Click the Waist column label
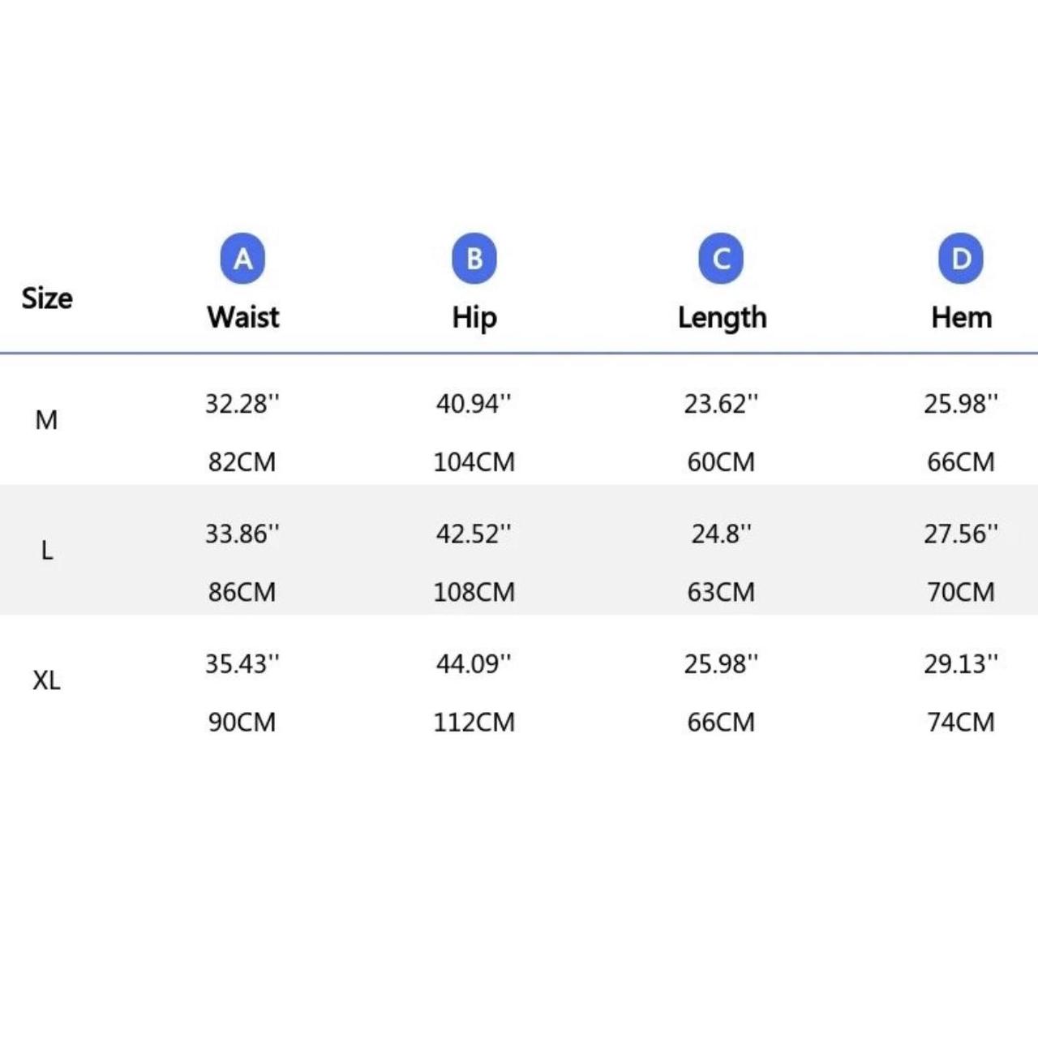1038x1038 pixels. coord(242,317)
